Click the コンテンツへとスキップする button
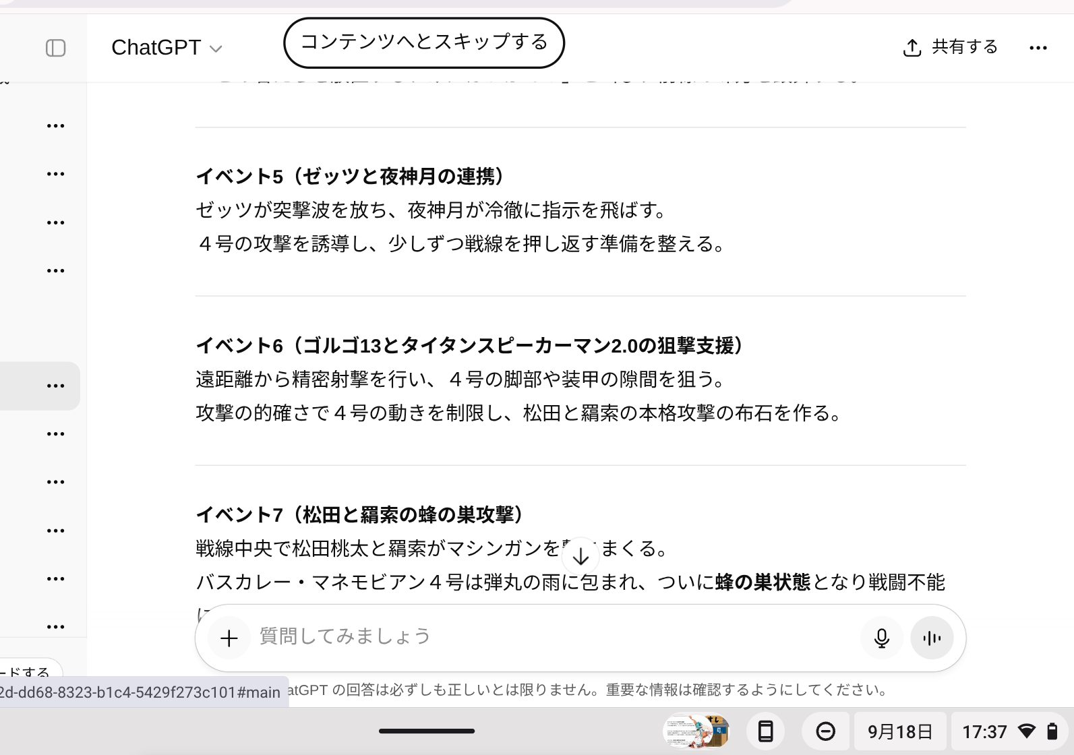The width and height of the screenshot is (1074, 755). point(424,42)
